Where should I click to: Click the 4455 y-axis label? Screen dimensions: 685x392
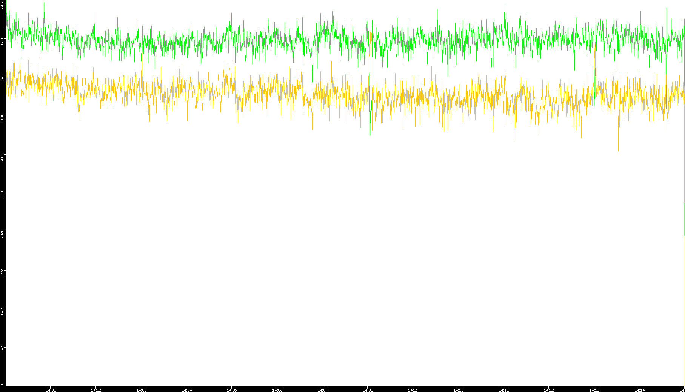click(2, 157)
